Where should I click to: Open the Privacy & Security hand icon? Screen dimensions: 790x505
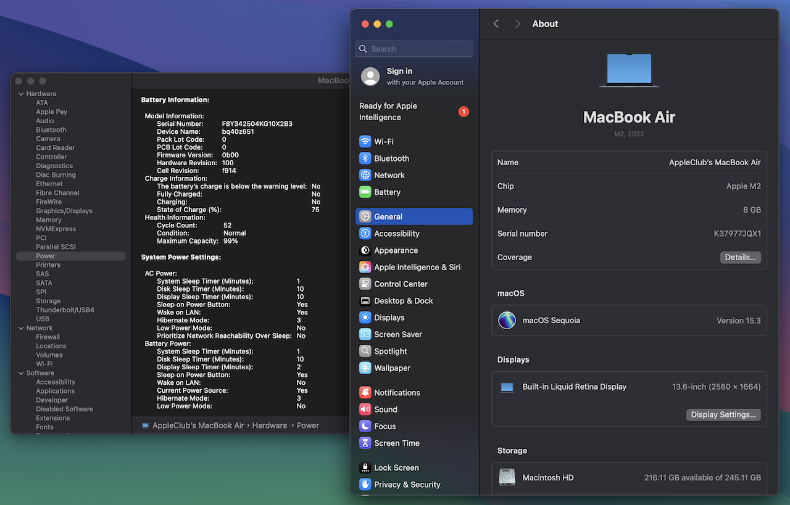[x=365, y=485]
